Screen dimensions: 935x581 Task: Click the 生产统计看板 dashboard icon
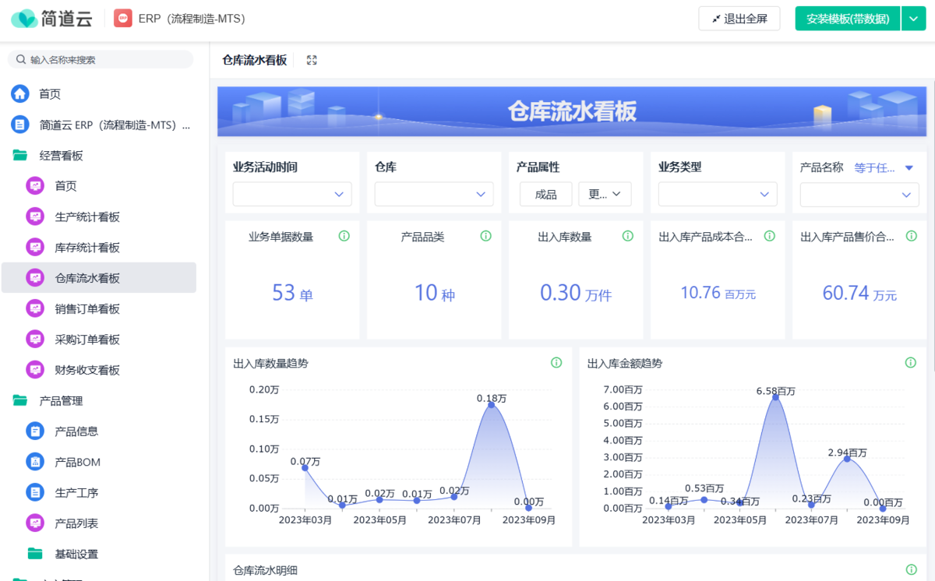(x=35, y=217)
